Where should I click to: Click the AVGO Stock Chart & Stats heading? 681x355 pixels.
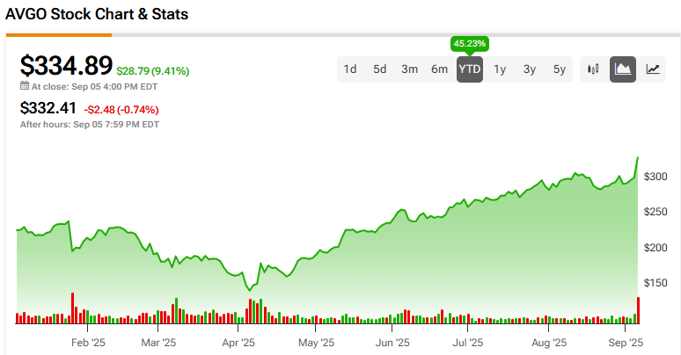[x=97, y=15]
